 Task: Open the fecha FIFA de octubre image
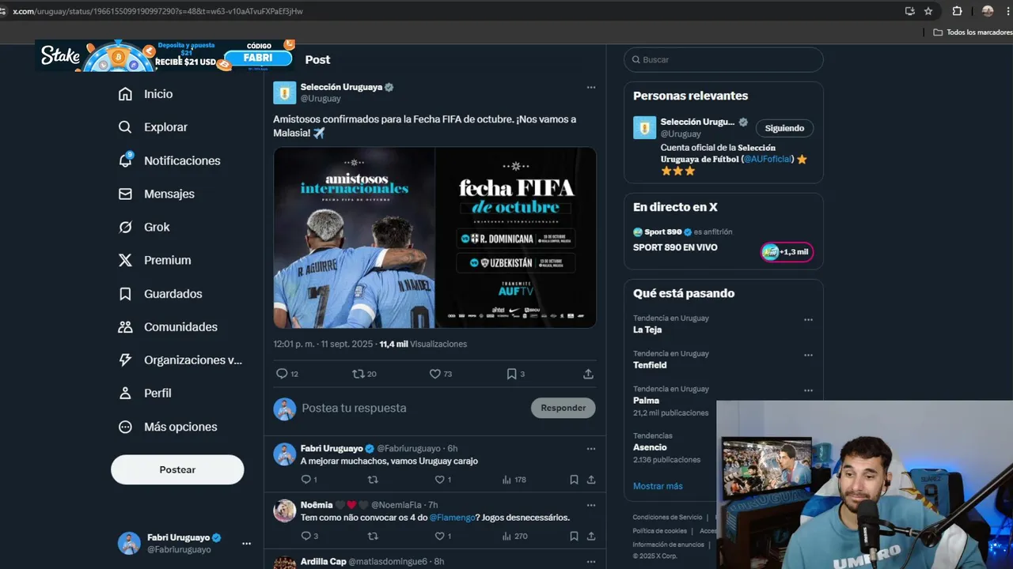(x=516, y=237)
